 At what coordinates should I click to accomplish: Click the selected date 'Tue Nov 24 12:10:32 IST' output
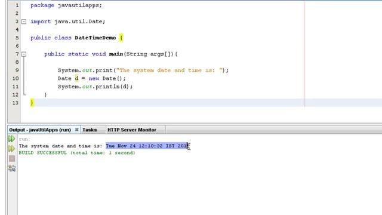[140, 146]
